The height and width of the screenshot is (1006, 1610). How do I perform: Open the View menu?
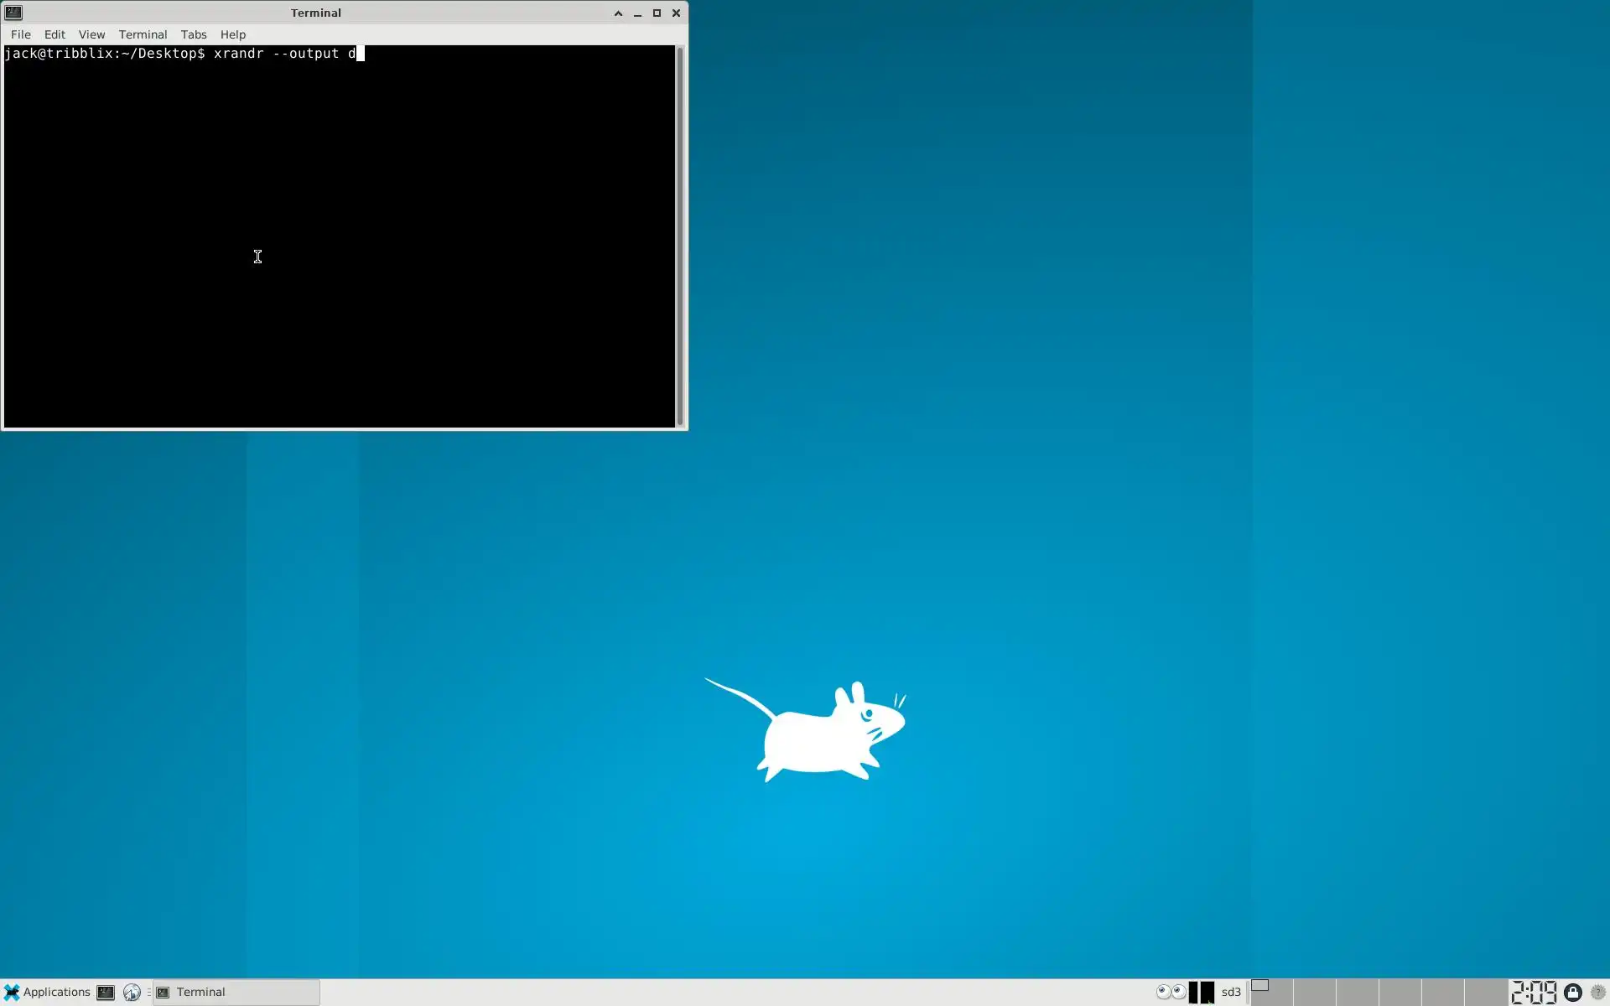[91, 34]
